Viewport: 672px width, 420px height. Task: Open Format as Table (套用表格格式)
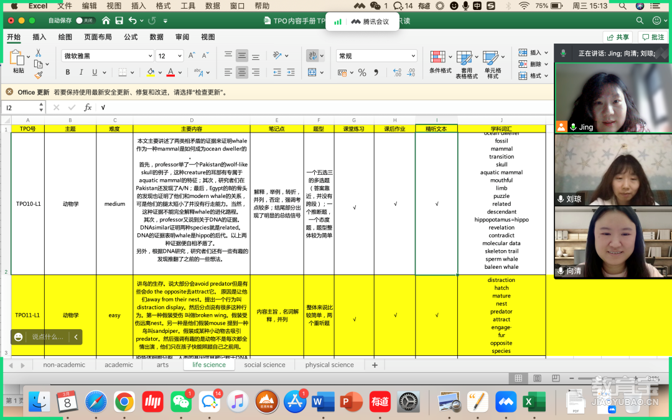click(x=466, y=64)
